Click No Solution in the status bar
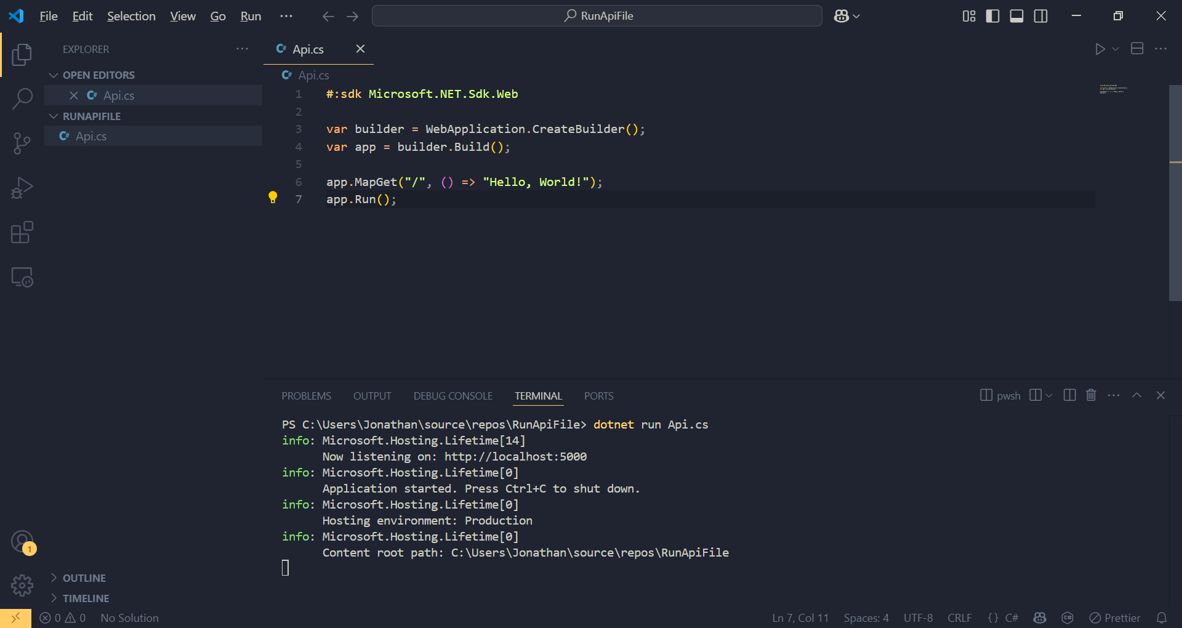This screenshot has height=628, width=1182. click(x=129, y=618)
